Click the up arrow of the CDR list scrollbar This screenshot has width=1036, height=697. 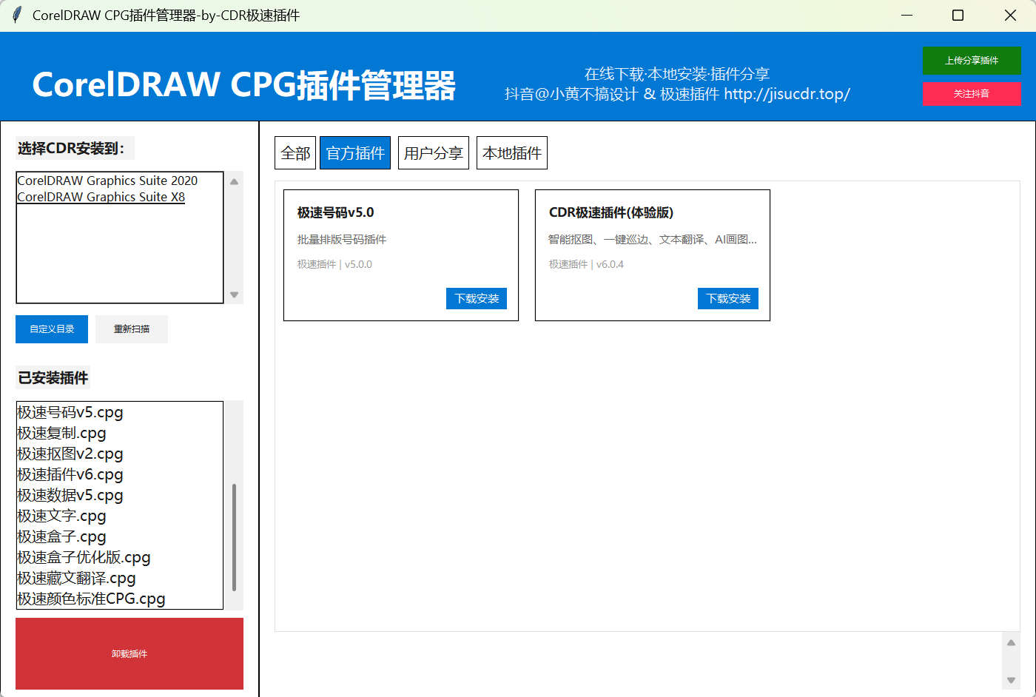point(235,181)
